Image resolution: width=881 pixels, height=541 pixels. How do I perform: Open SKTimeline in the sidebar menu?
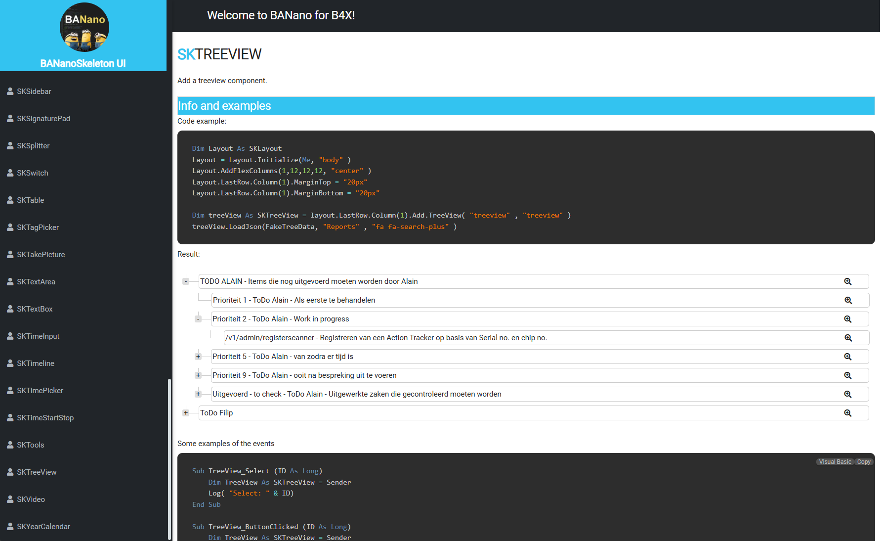(36, 363)
